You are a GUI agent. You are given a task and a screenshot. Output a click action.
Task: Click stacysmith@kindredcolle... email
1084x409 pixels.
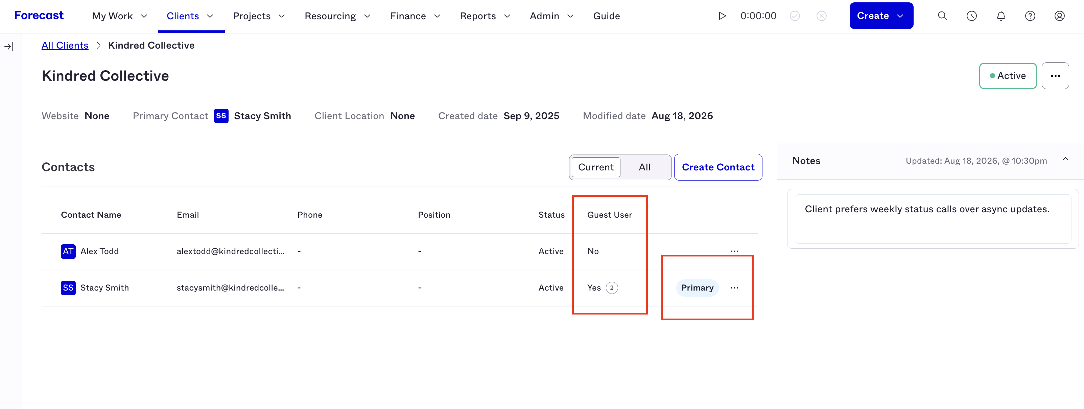230,288
